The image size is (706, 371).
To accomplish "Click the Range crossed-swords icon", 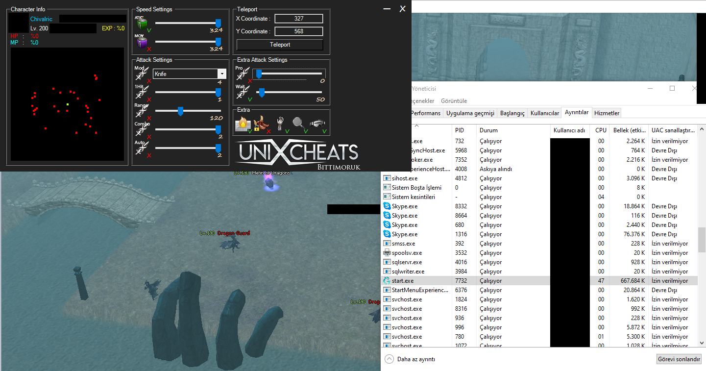I will (x=141, y=111).
